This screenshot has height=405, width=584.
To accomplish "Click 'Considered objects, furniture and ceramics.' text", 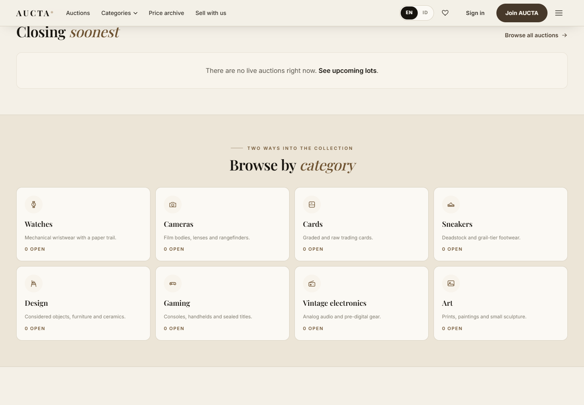I will pyautogui.click(x=75, y=317).
